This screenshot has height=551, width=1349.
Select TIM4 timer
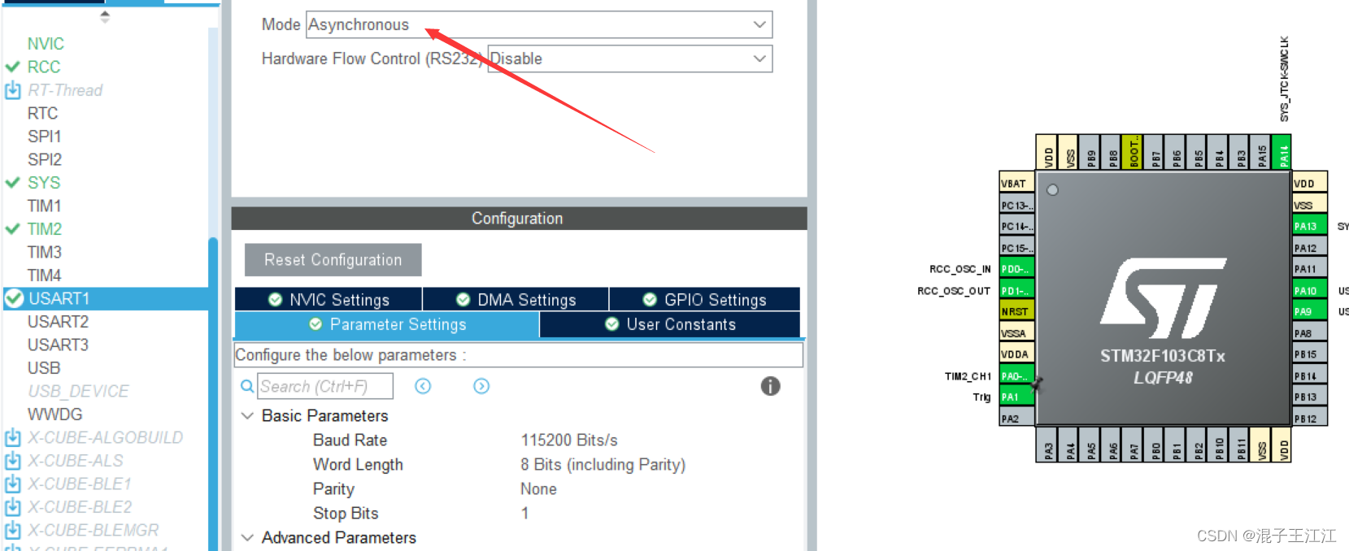[x=45, y=275]
